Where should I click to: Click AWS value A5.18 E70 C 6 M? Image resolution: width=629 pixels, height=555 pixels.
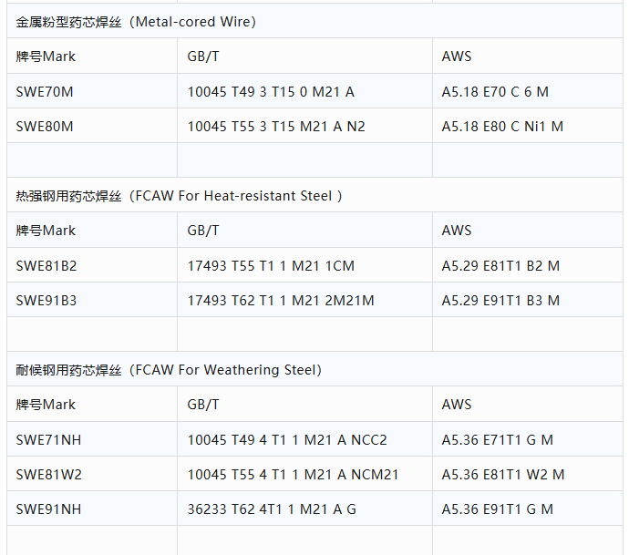pos(495,92)
